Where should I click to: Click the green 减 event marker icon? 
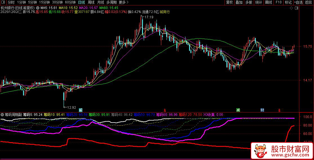coord(238,110)
